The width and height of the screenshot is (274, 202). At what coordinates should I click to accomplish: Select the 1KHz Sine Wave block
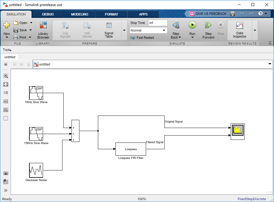(36, 93)
